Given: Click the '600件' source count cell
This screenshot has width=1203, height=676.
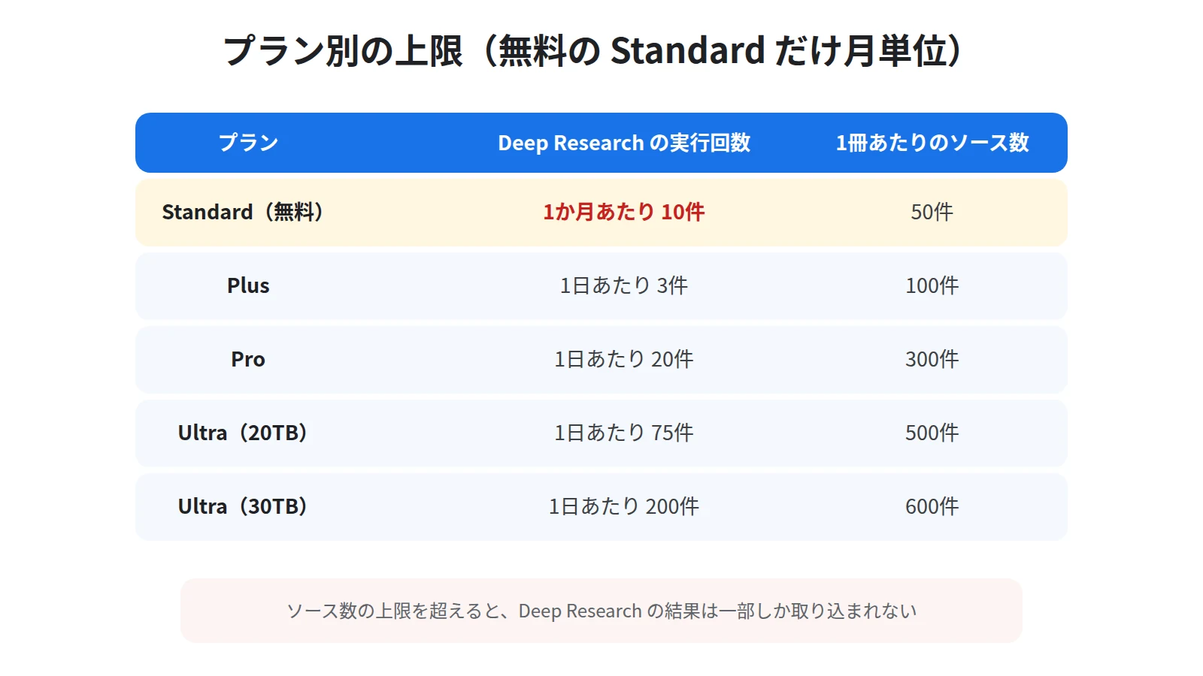Looking at the screenshot, I should click(x=932, y=506).
